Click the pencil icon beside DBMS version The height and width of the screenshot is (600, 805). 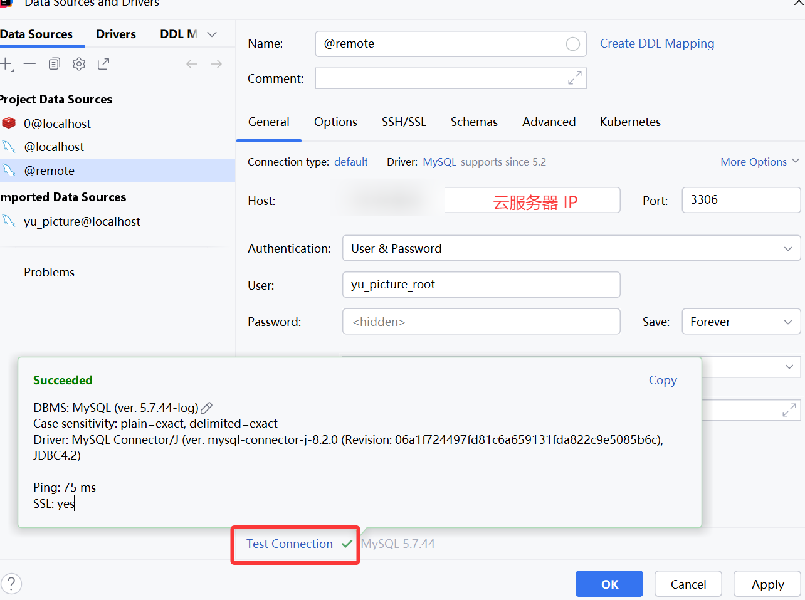pyautogui.click(x=206, y=408)
